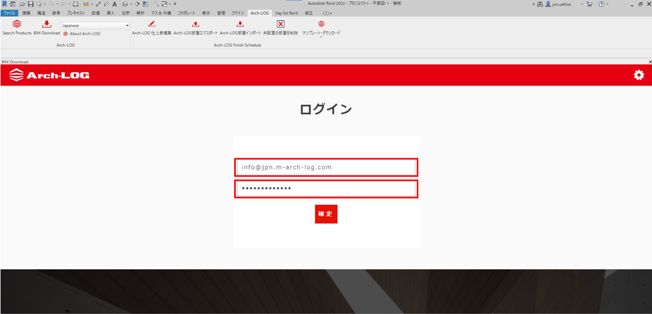The image size is (652, 314).
Task: Click the red 確定 confirm button
Action: (326, 214)
